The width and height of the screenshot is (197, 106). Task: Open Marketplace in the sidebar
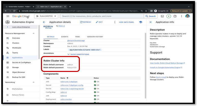pos(17,89)
